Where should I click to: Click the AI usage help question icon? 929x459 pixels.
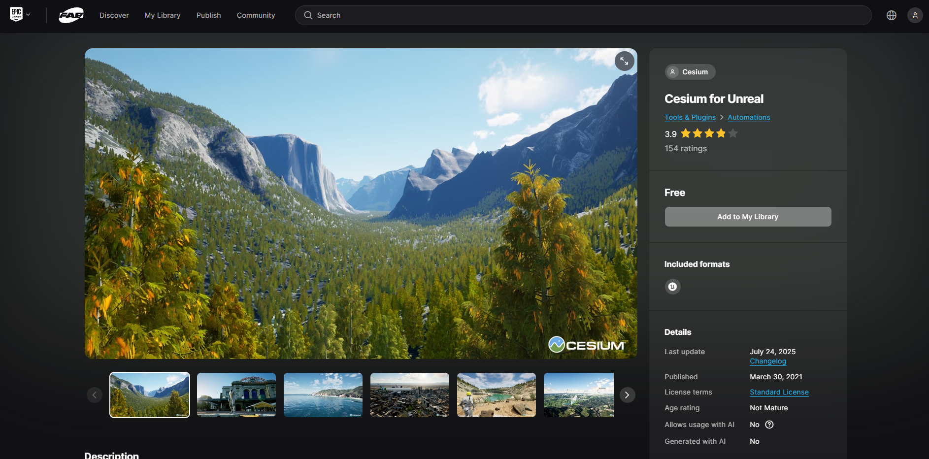(769, 425)
